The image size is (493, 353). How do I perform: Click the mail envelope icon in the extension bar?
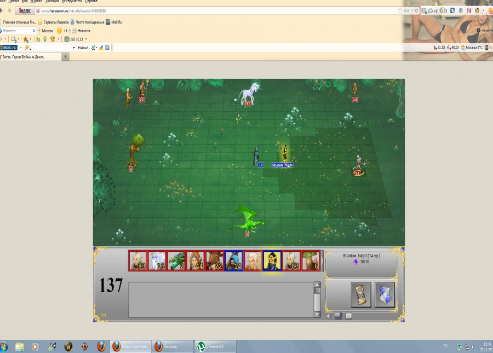click(424, 11)
